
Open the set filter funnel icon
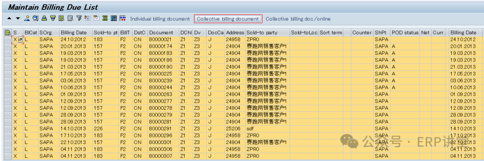click(79, 18)
